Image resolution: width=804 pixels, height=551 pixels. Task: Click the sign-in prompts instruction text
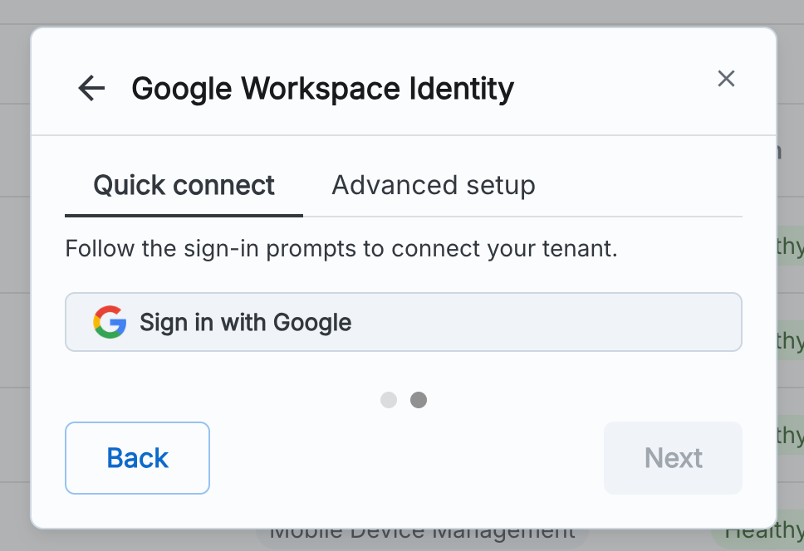point(341,249)
